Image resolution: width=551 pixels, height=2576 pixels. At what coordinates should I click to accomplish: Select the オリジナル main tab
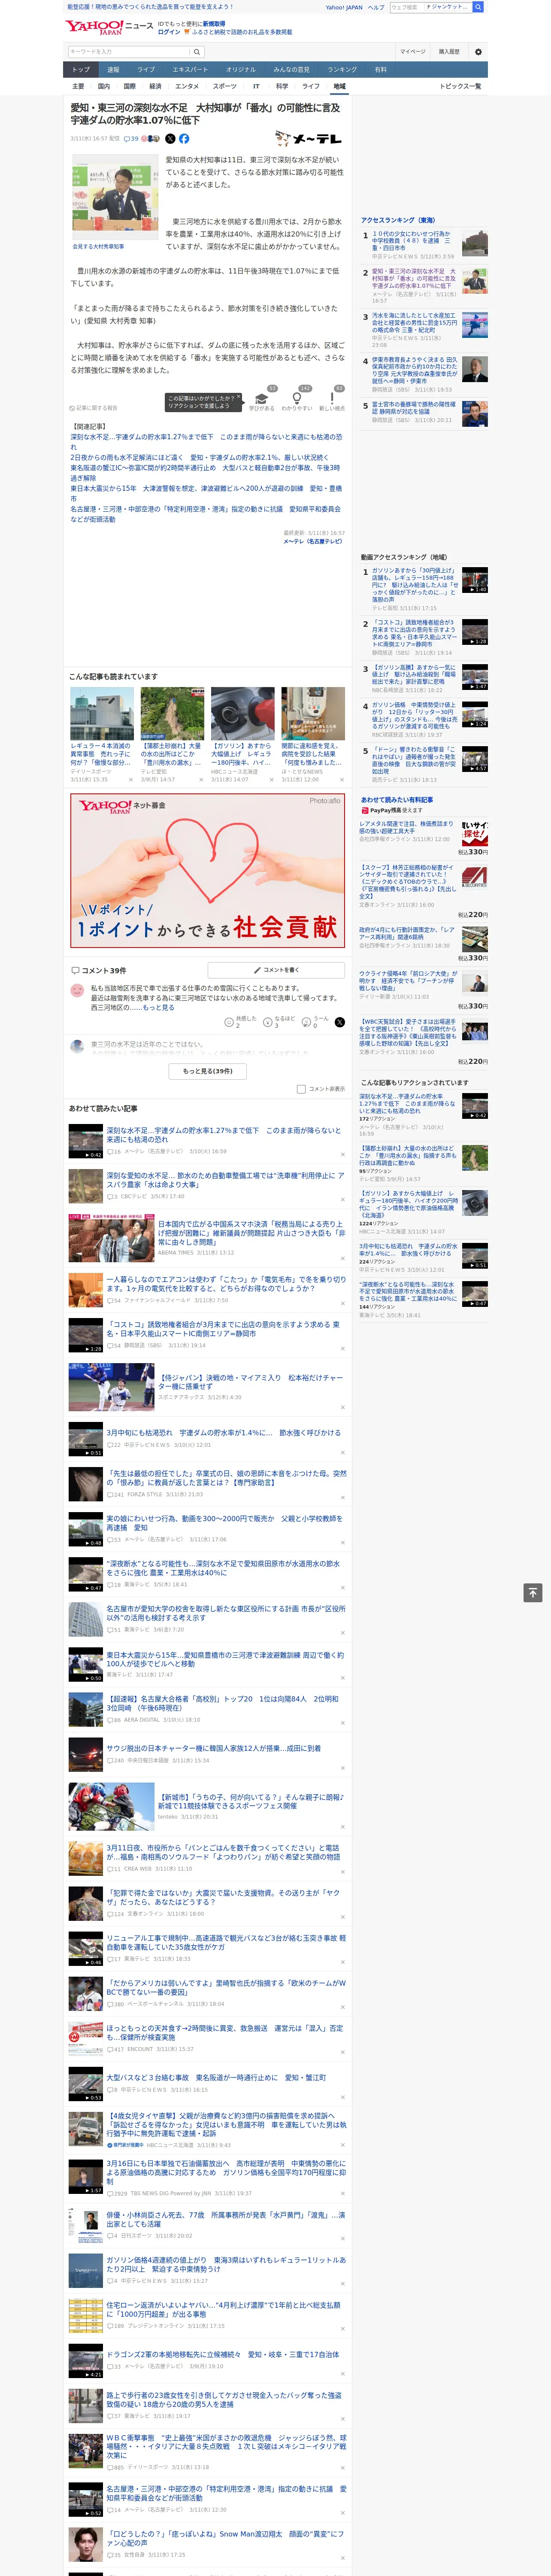pyautogui.click(x=241, y=70)
